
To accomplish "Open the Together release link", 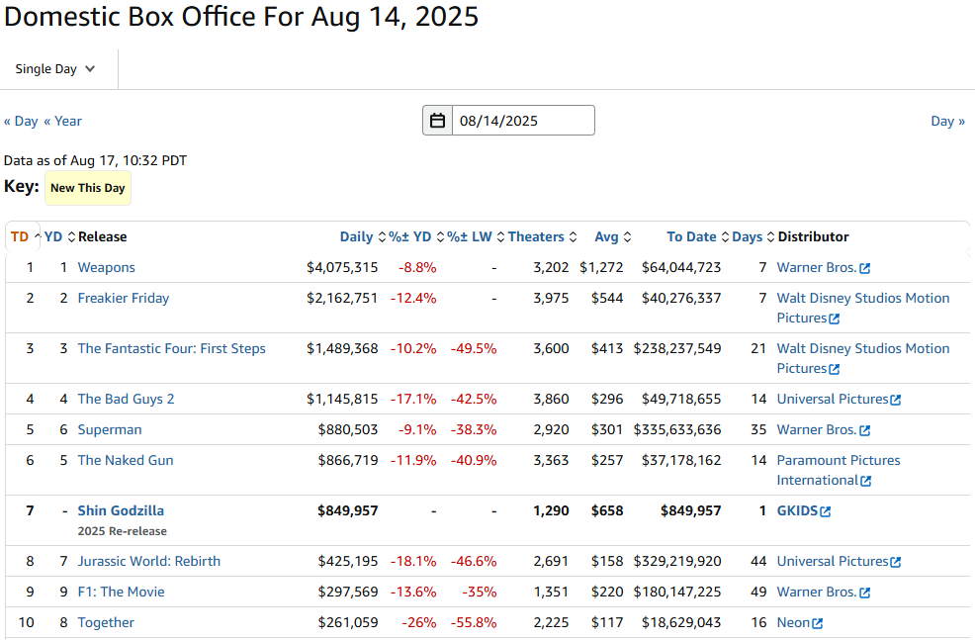I will click(x=106, y=622).
